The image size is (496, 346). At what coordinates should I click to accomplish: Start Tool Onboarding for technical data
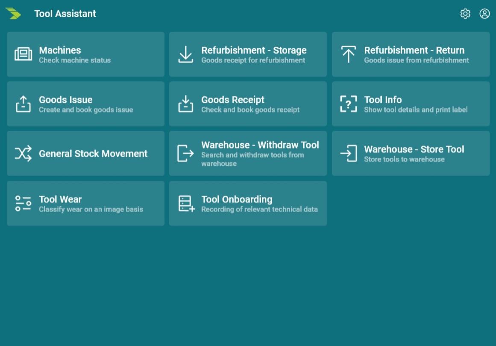(248, 203)
